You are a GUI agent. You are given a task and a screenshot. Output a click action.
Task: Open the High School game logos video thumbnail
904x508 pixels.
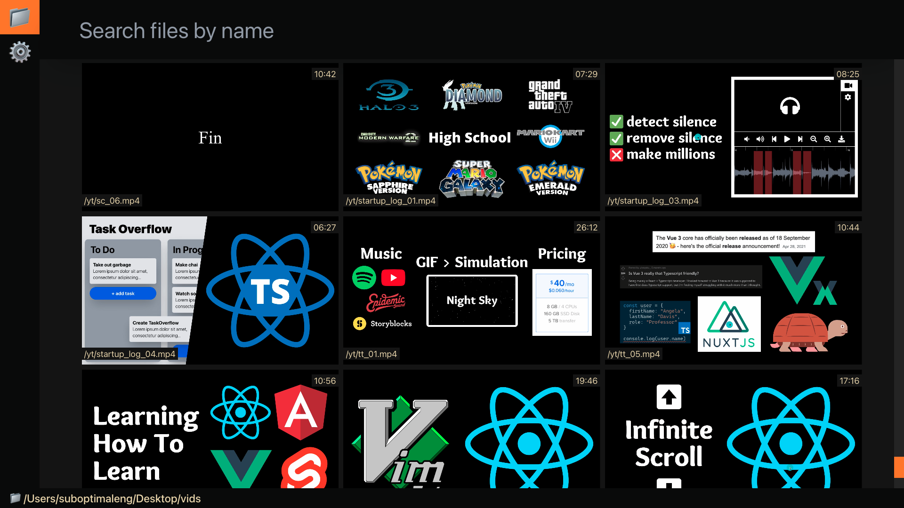(x=471, y=137)
